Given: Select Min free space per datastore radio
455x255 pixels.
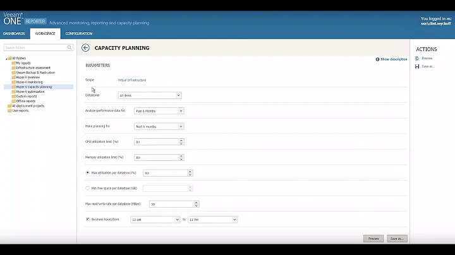Looking at the screenshot, I should pos(87,188).
